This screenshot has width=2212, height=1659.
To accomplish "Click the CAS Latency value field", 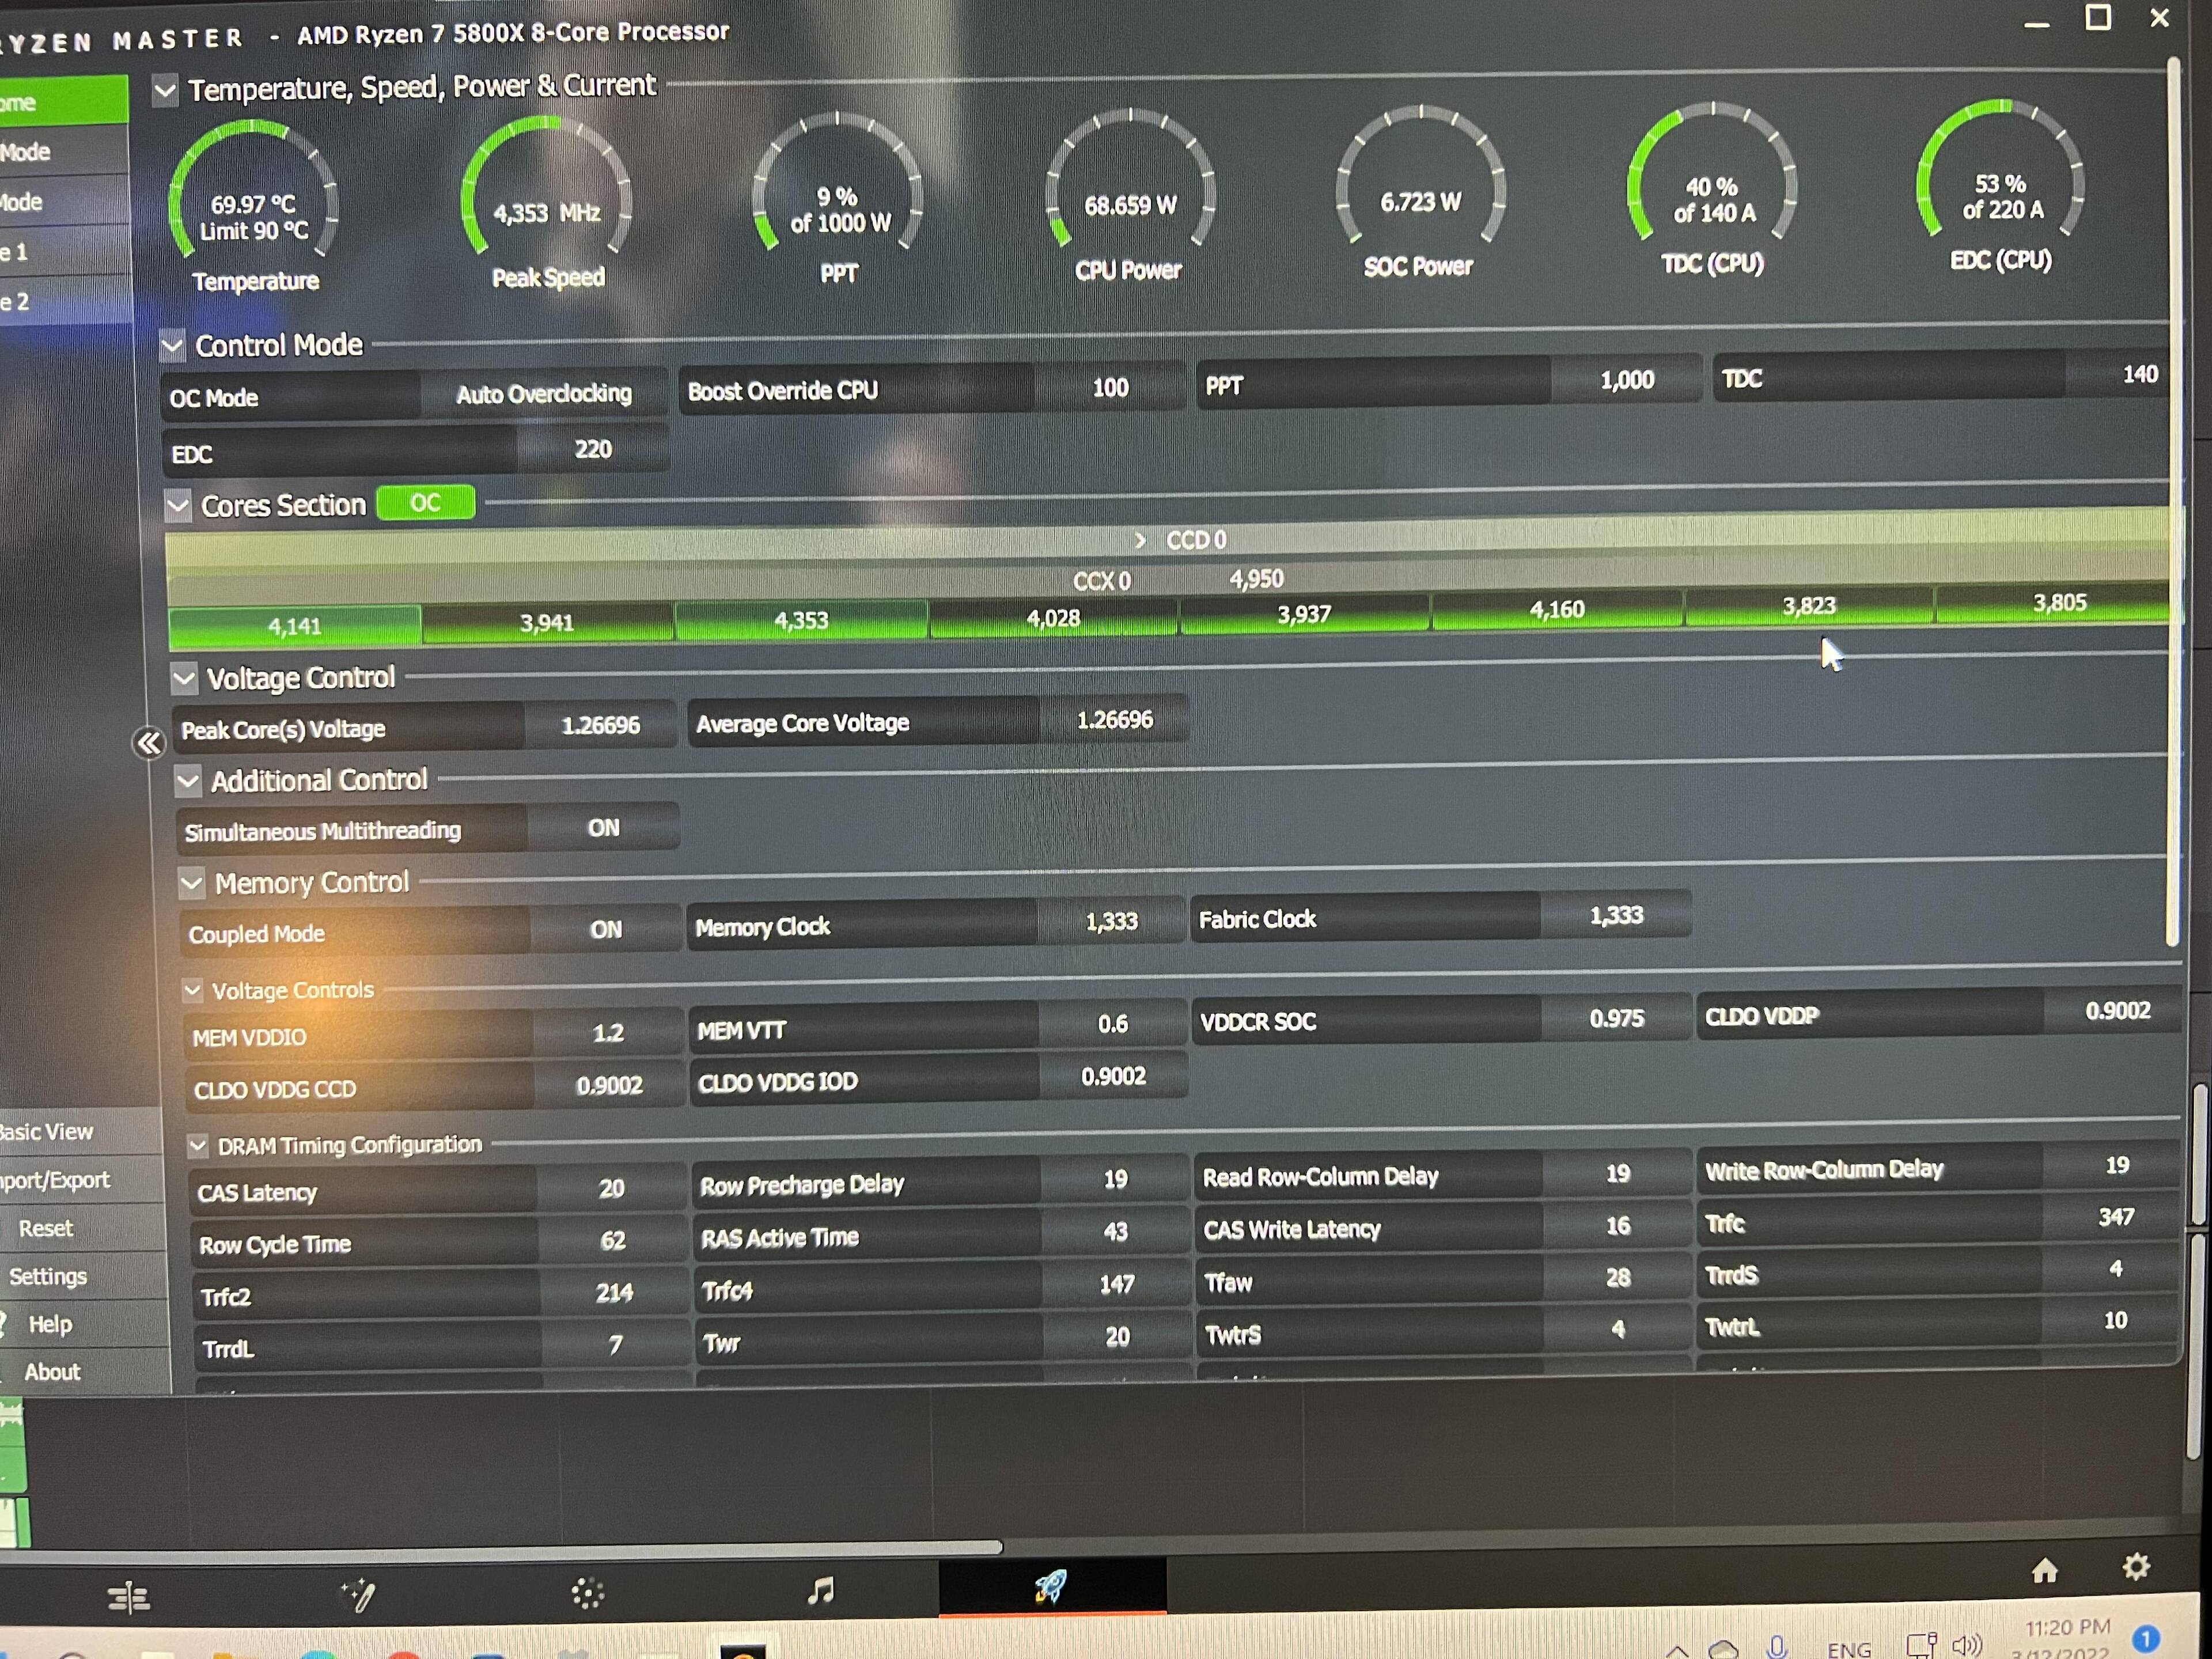I will click(x=611, y=1188).
